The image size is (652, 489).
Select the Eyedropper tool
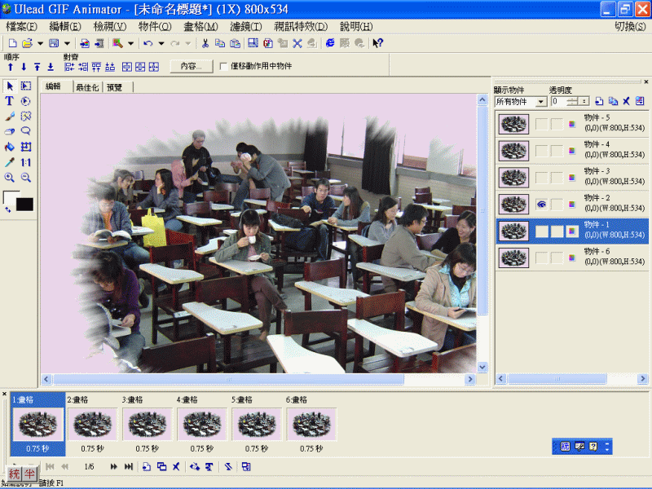[10, 162]
